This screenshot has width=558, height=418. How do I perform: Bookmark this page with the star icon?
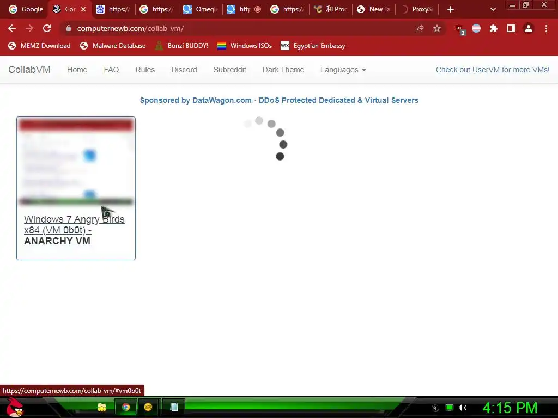437,28
